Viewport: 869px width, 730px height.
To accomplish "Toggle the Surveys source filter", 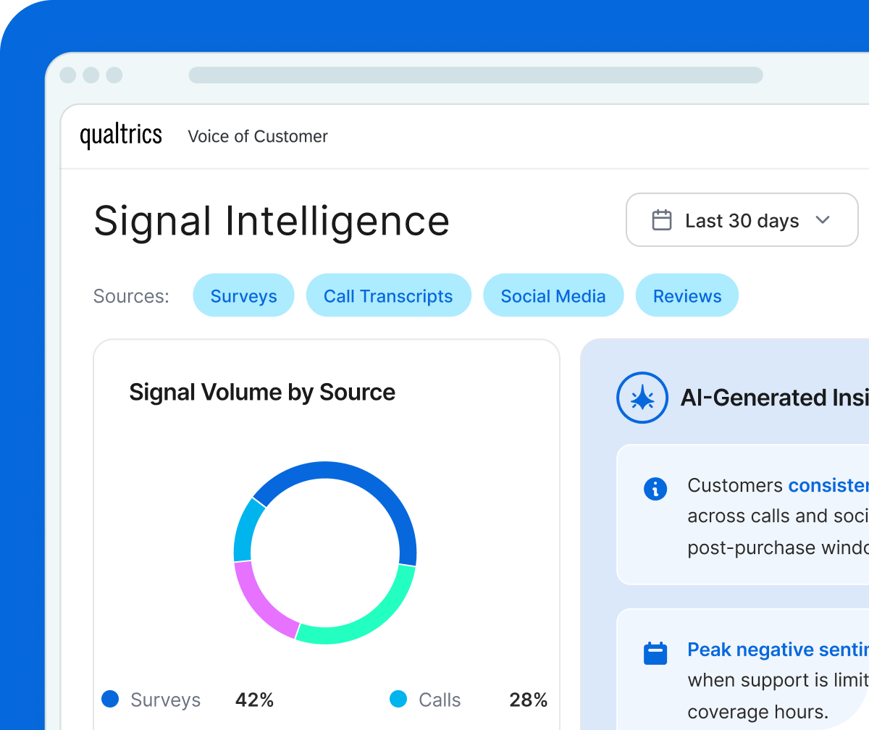I will click(x=243, y=295).
